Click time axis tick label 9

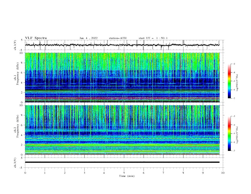[203, 173]
